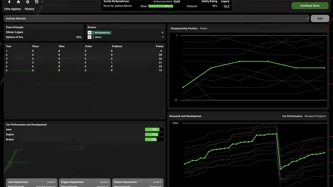
Task: Switch chart to Research Projects
Action: (315, 116)
